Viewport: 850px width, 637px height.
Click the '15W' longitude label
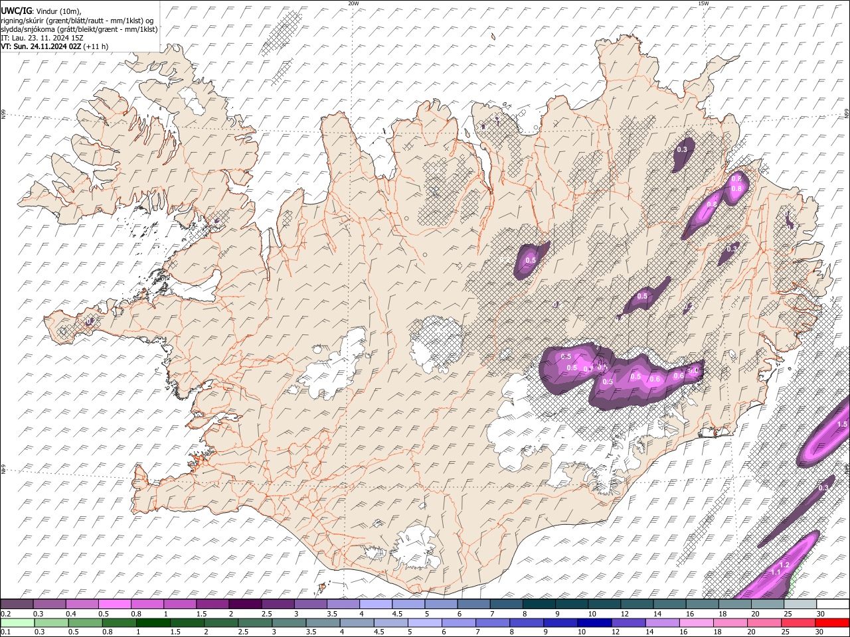pyautogui.click(x=703, y=3)
